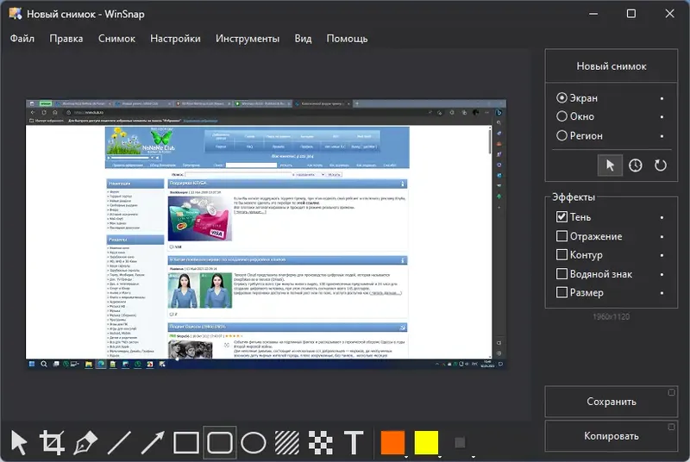Open settings dot next to Водяной знак
The height and width of the screenshot is (462, 690).
tap(662, 275)
